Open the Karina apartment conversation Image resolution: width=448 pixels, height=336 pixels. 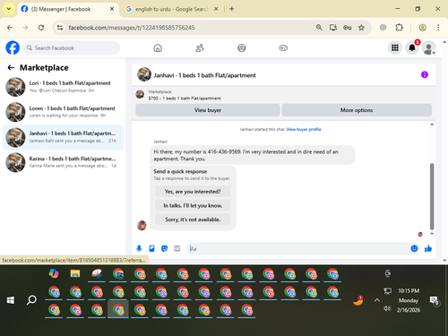tap(63, 162)
